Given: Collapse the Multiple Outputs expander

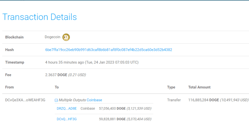Looking at the screenshot, I should point(56,100).
